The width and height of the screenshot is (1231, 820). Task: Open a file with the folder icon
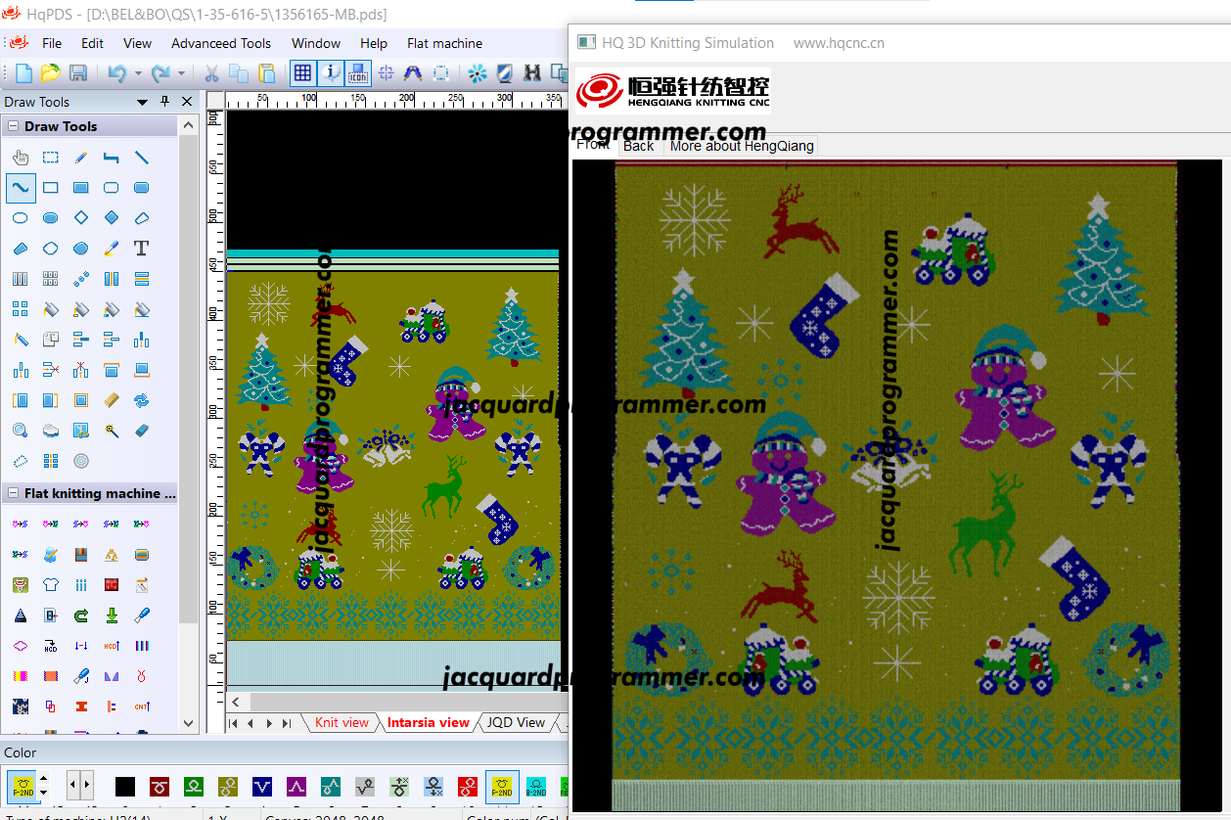50,73
